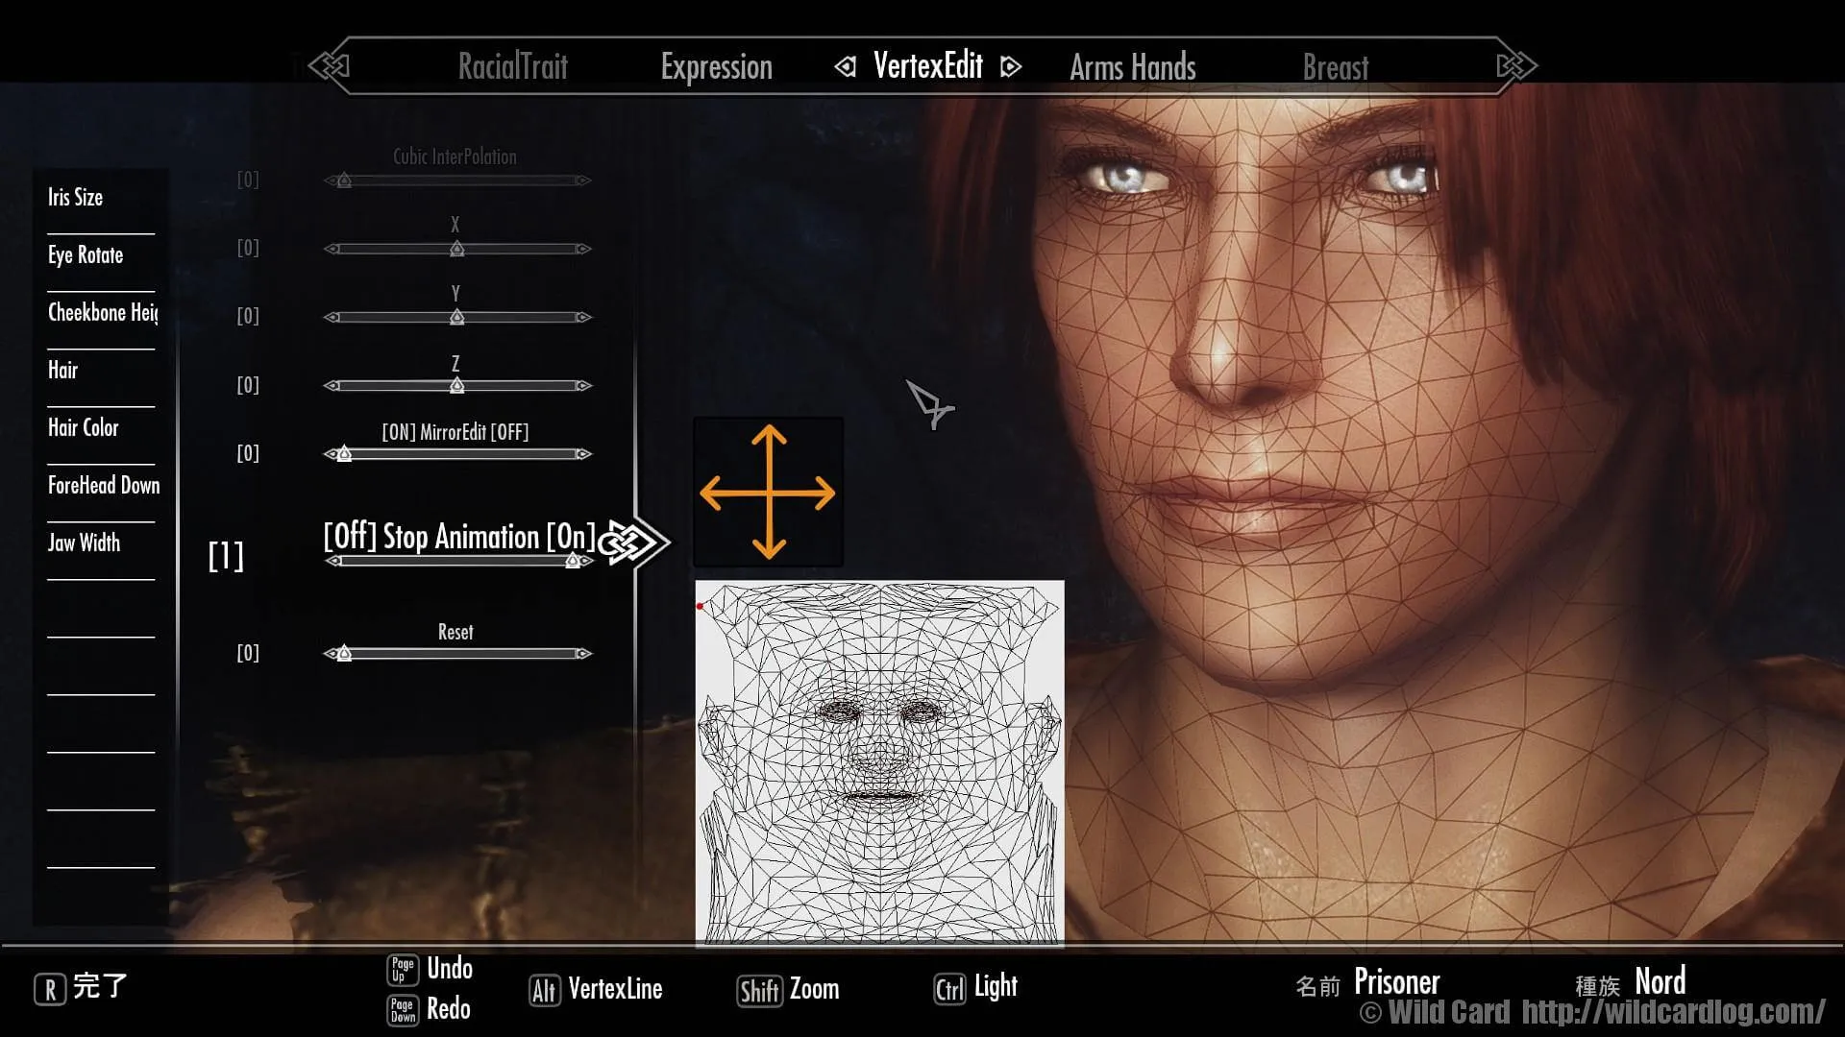Image resolution: width=1845 pixels, height=1037 pixels.
Task: Click the tab bar's left-end scroll ornament
Action: 330,66
